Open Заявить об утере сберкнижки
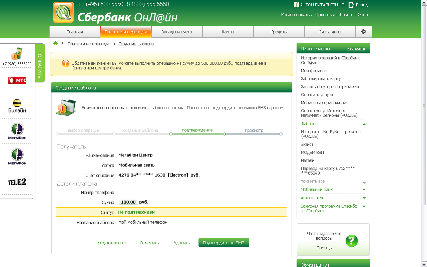Screen dimensions: 427x267 tap(330, 87)
